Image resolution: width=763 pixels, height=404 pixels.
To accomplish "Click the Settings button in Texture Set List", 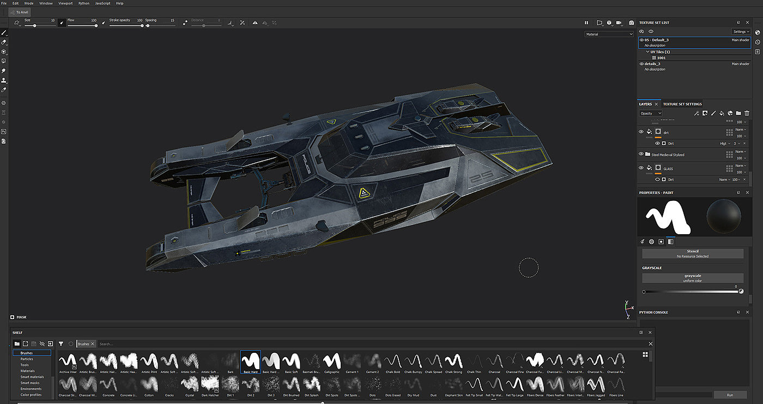I will [741, 32].
